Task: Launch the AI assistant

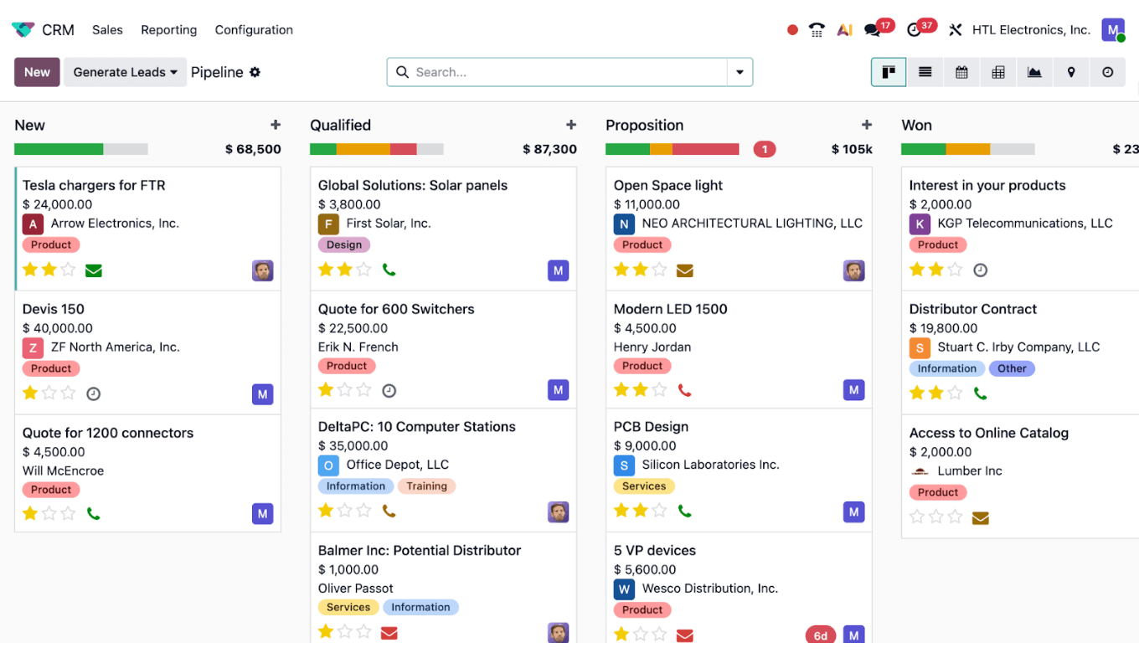Action: (x=844, y=29)
